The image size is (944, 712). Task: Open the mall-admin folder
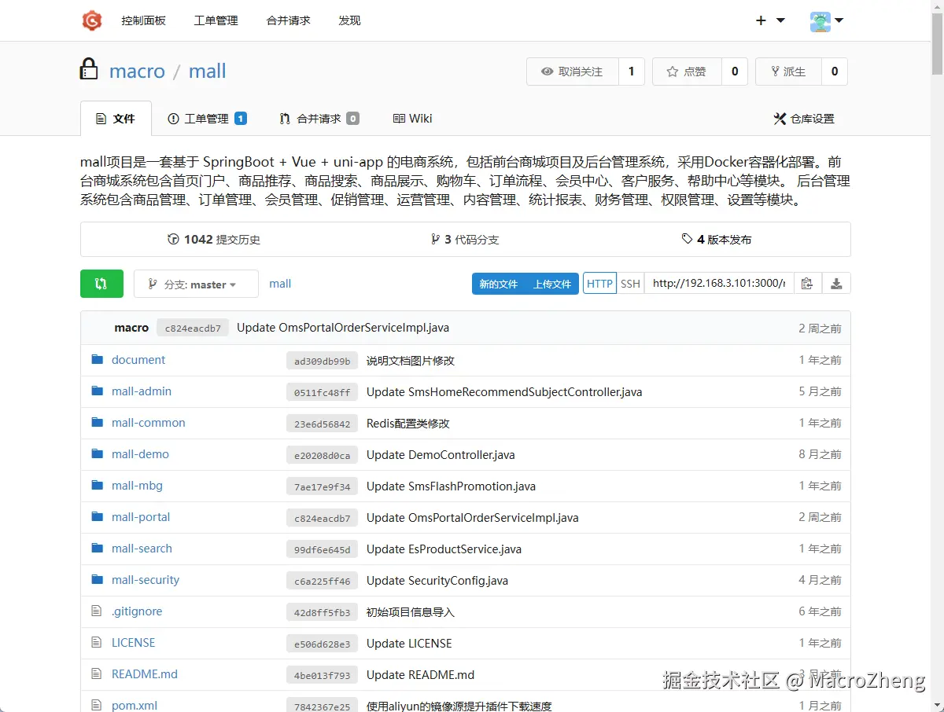[142, 391]
